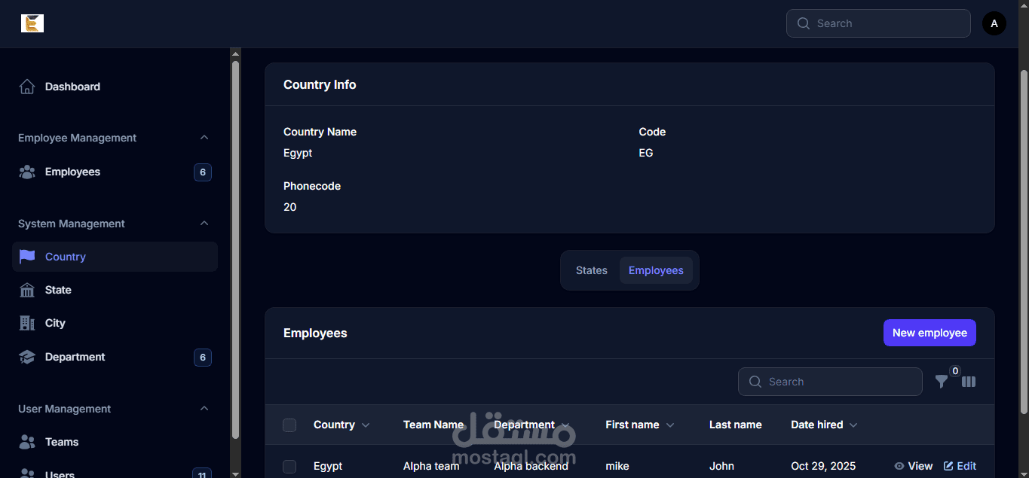
Task: Click the 'Egypt' country name value
Action: 298,153
